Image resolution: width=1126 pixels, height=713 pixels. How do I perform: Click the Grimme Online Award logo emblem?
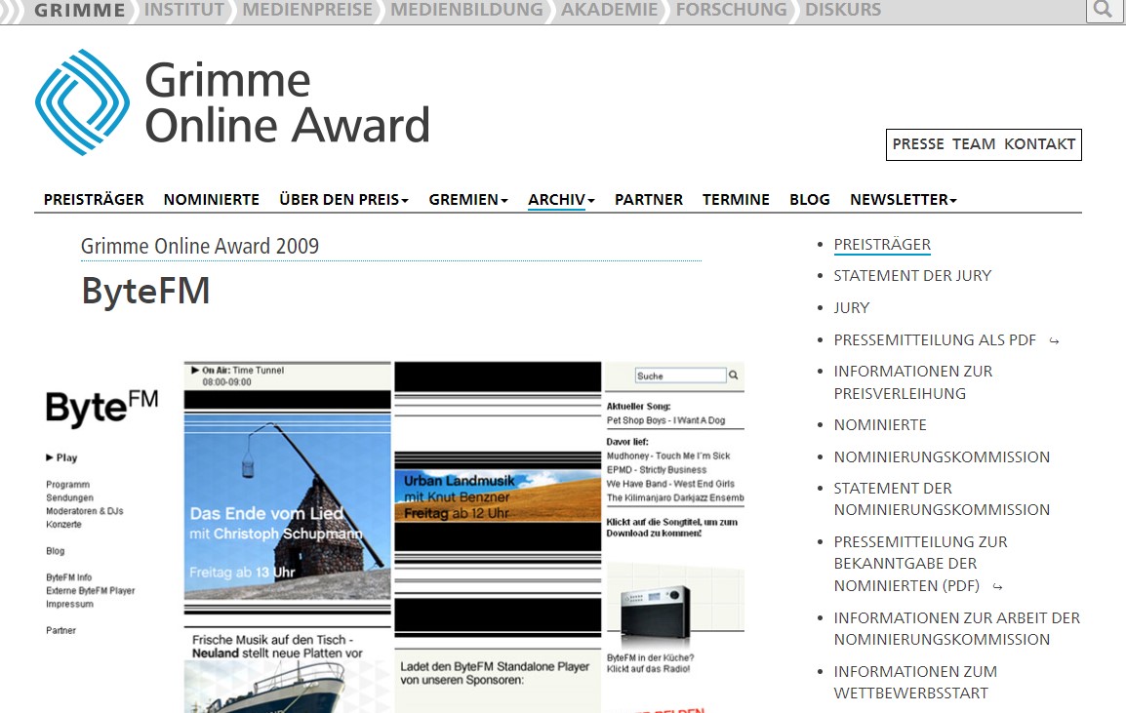click(83, 102)
